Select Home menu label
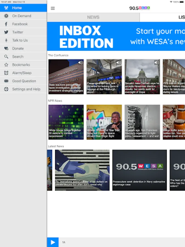The image size is (185, 247). (x=17, y=8)
